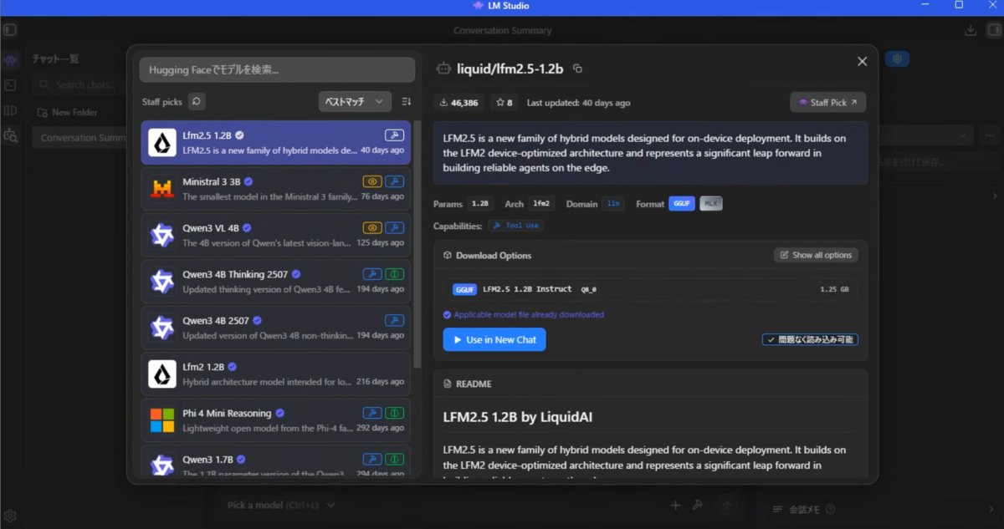Click the llm Domain tag
The image size is (1004, 529).
[x=613, y=204]
